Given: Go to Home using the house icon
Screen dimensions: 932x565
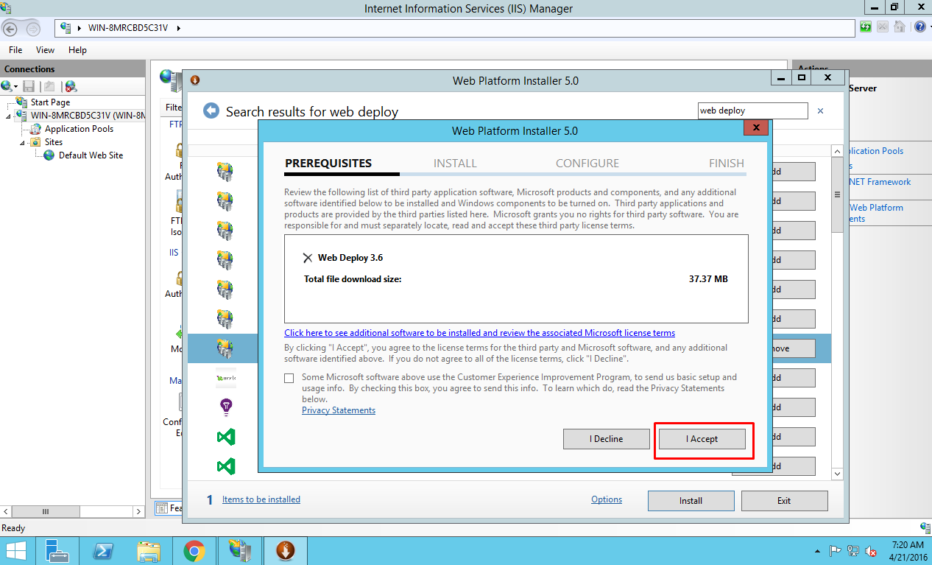Looking at the screenshot, I should [x=899, y=27].
